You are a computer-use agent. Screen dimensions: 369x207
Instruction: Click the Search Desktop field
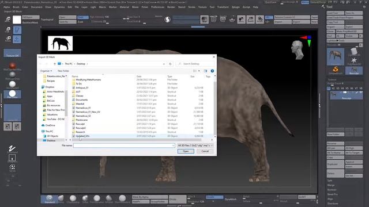coord(195,64)
